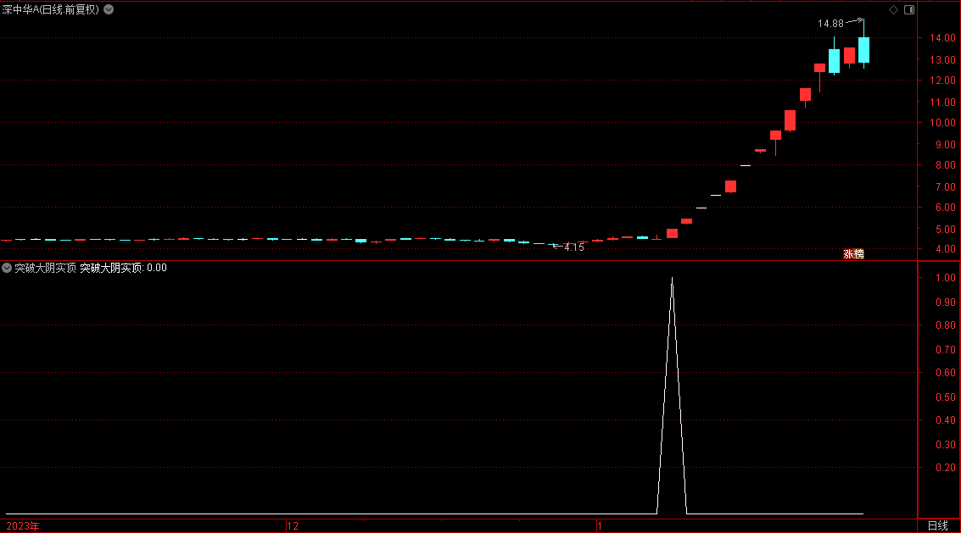Image resolution: width=961 pixels, height=533 pixels.
Task: Click the 14.00 price axis label
Action: [x=942, y=37]
